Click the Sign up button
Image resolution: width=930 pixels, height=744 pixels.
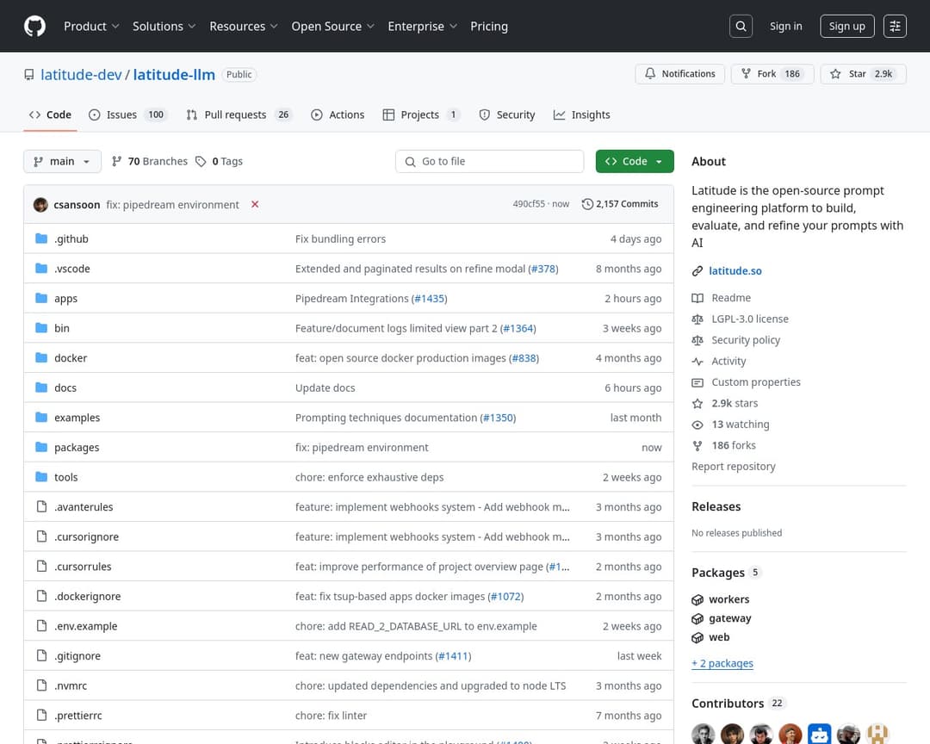click(x=847, y=26)
